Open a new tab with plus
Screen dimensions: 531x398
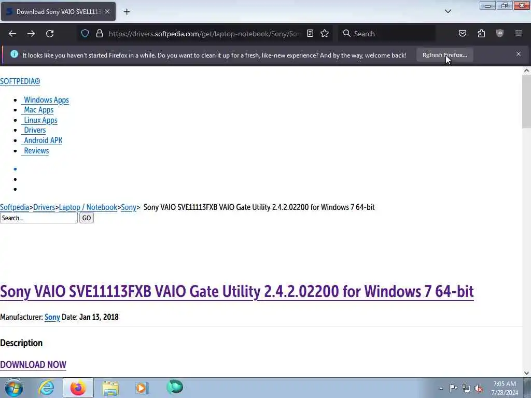127,12
